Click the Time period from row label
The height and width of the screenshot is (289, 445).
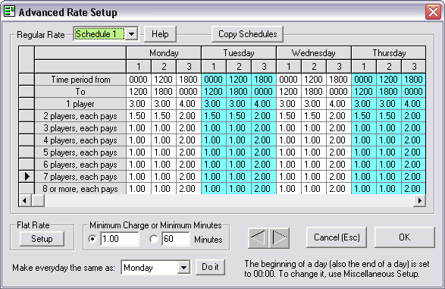click(80, 80)
